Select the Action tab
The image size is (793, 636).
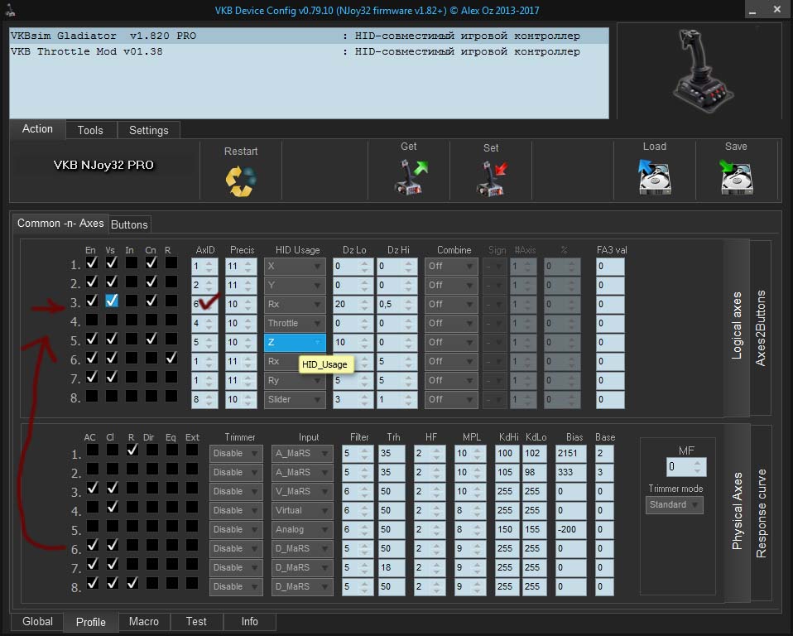point(37,129)
